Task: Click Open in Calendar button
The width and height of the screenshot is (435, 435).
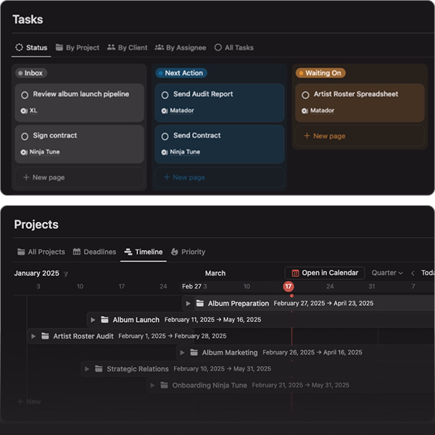Action: (x=325, y=273)
